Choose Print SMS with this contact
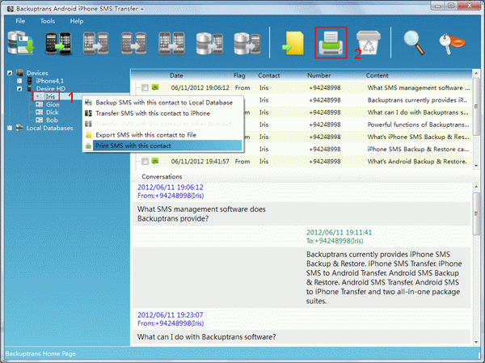The width and height of the screenshot is (485, 363). click(x=163, y=146)
